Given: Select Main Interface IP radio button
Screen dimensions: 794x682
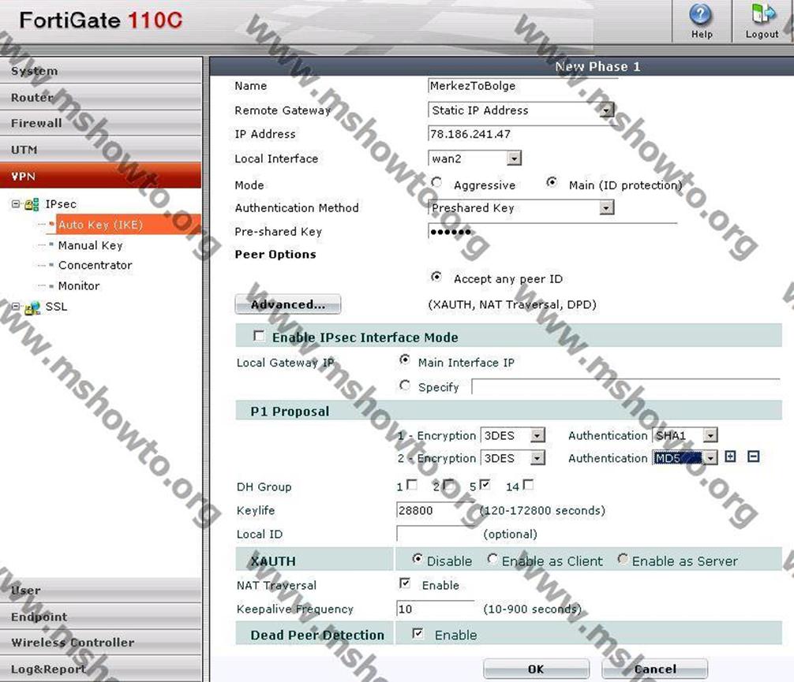Looking at the screenshot, I should [x=404, y=360].
